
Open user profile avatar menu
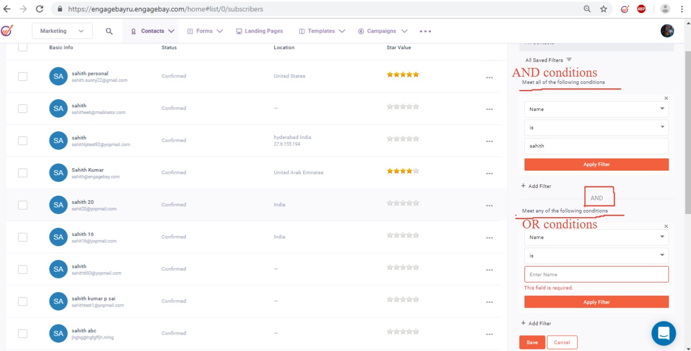click(667, 31)
